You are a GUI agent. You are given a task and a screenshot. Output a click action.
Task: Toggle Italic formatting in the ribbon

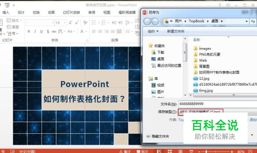click(35, 31)
